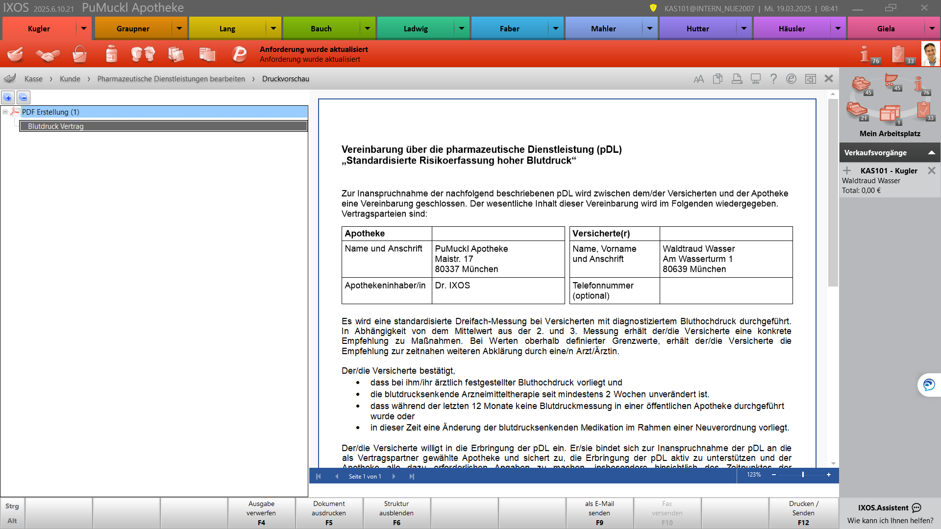The width and height of the screenshot is (941, 529).
Task: Navigate to Kunde breadcrumb
Action: tap(70, 79)
